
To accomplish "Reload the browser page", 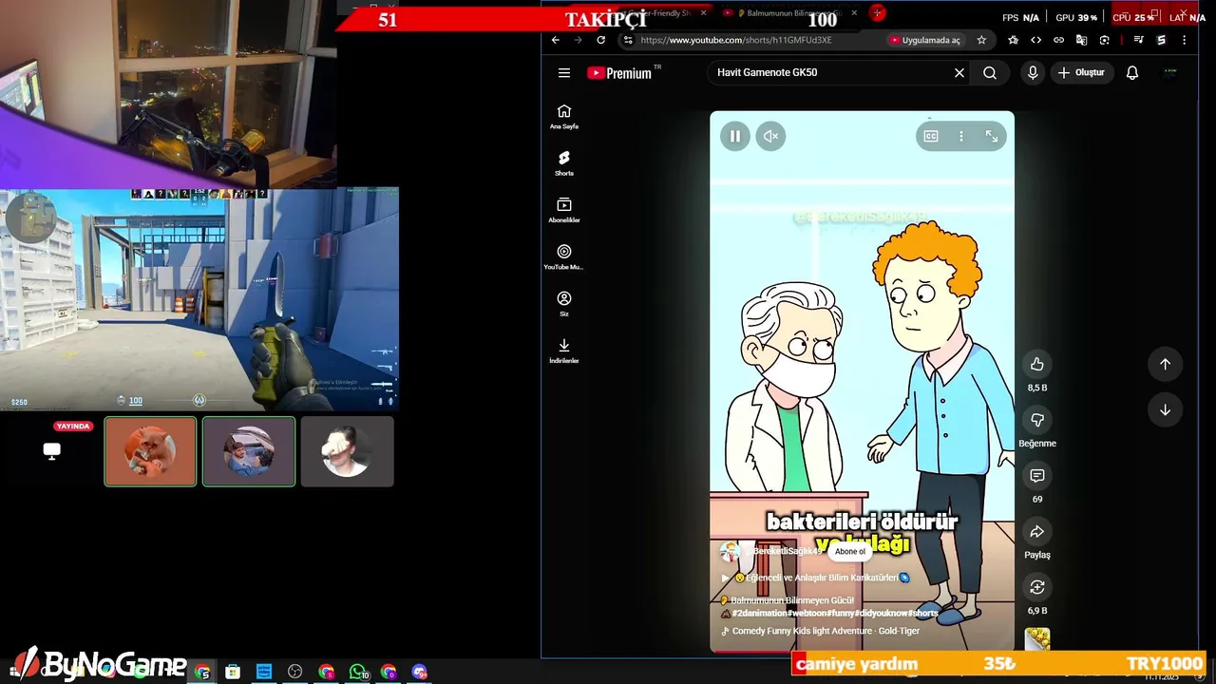I will pyautogui.click(x=601, y=40).
